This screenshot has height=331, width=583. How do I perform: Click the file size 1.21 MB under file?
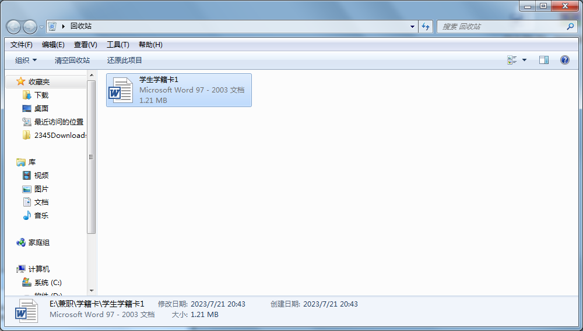pos(153,101)
